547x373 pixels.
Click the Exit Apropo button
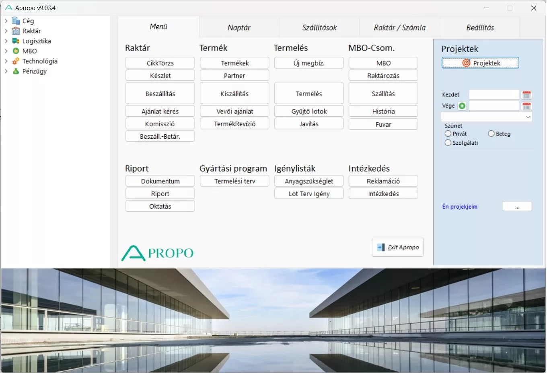point(397,248)
